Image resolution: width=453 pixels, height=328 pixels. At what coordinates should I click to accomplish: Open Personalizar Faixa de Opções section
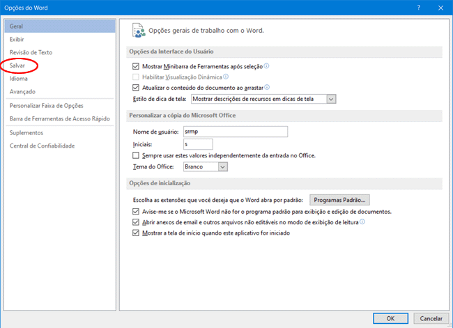pos(46,106)
